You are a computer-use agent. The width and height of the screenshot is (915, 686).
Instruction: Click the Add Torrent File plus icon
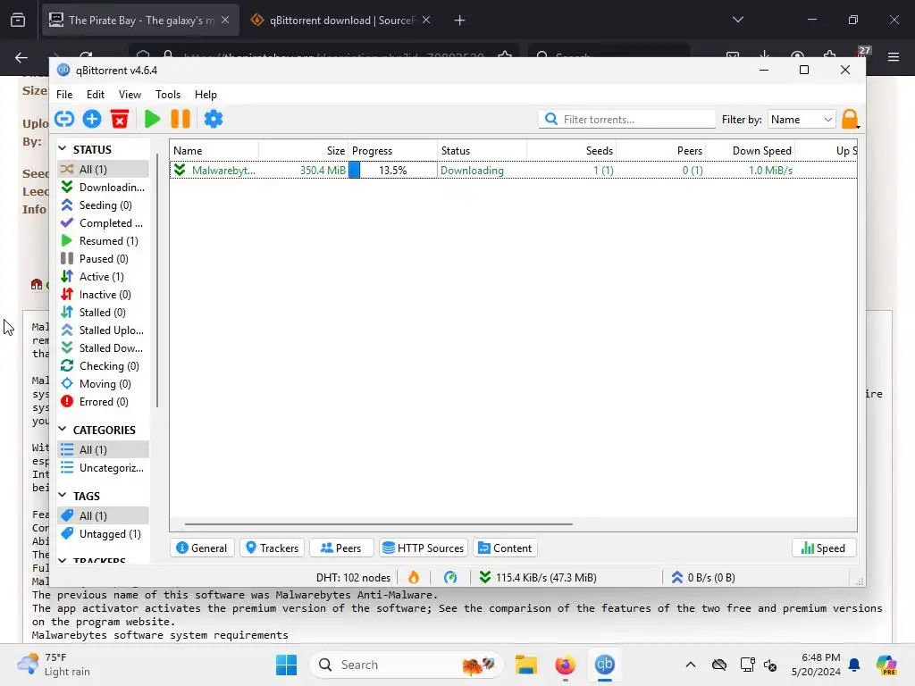point(92,119)
